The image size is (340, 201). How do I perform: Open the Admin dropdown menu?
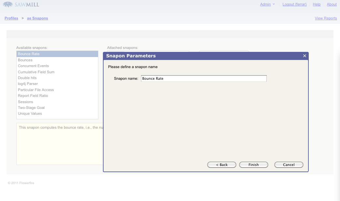267,4
